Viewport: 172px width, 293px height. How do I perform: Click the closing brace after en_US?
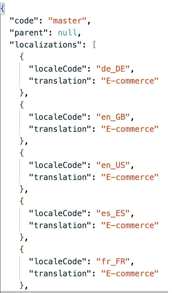[x=22, y=189]
